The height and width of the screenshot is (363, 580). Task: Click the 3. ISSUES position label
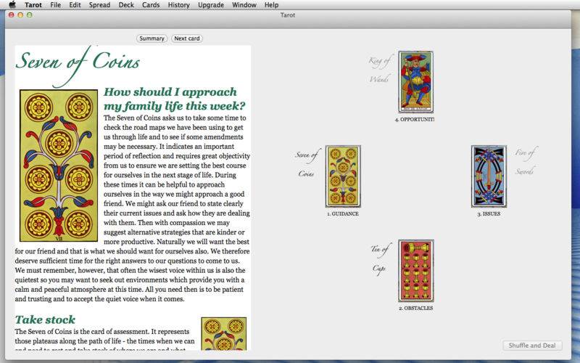coord(489,213)
